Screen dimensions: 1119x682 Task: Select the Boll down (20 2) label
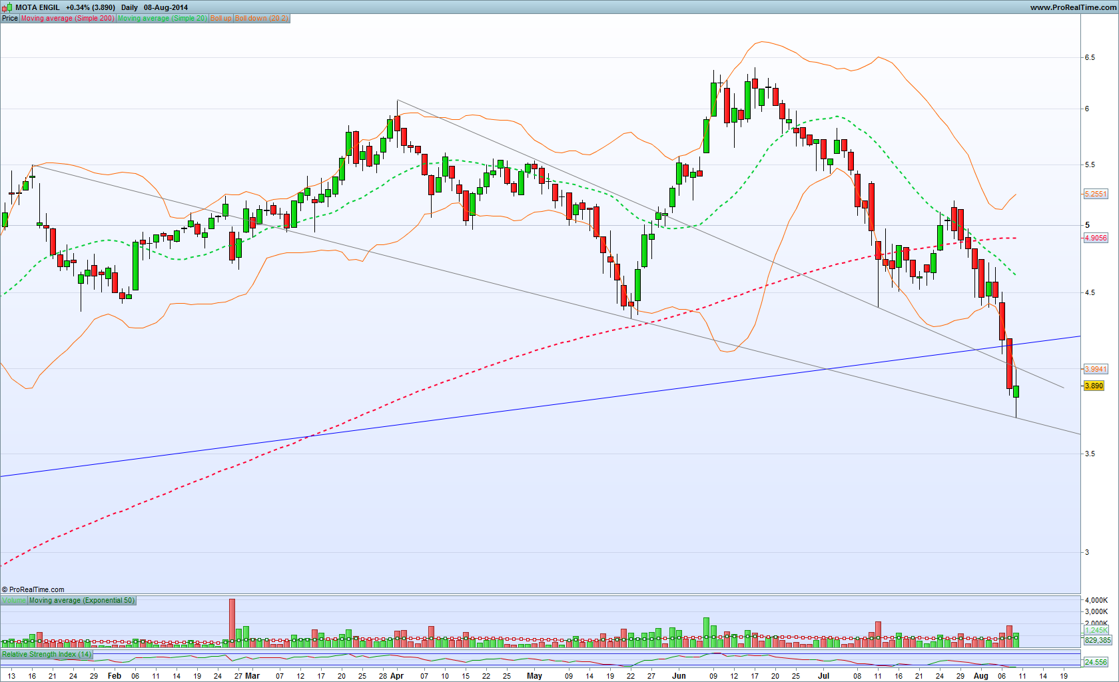point(262,18)
